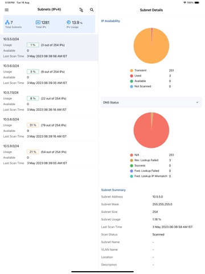Tap the 13.9 % IPs Usage value
Image resolution: width=205 pixels, height=274 pixels.
77,22
